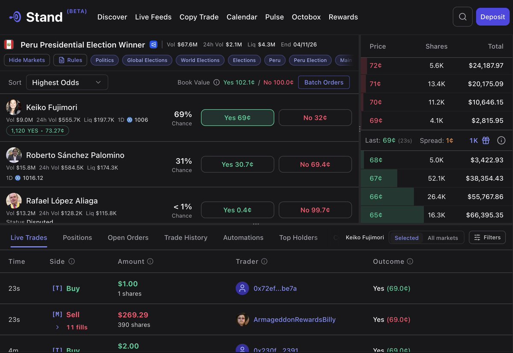This screenshot has width=513, height=353.
Task: Open the Calendar page
Action: [x=242, y=17]
